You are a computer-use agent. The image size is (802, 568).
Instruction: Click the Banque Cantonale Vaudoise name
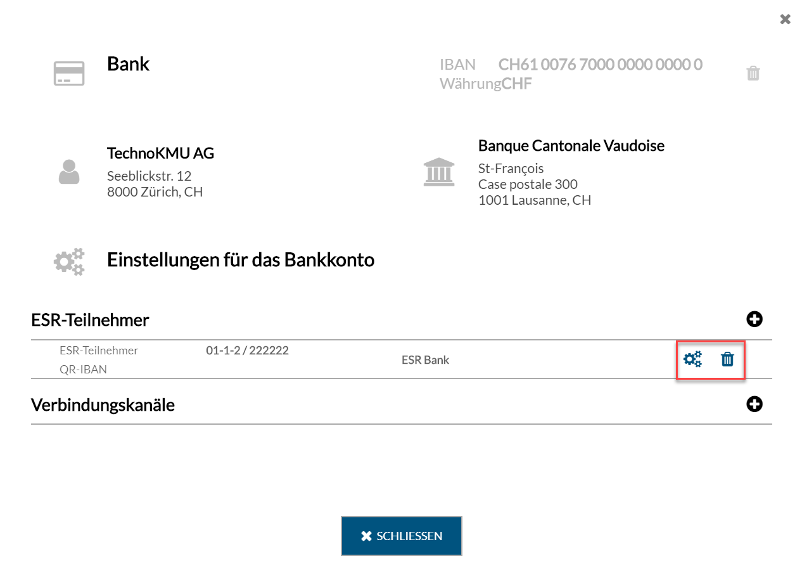[x=571, y=146]
